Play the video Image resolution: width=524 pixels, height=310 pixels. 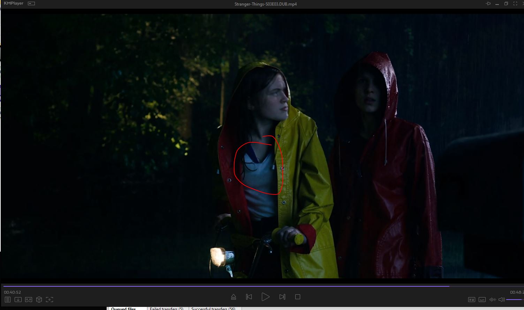[265, 297]
